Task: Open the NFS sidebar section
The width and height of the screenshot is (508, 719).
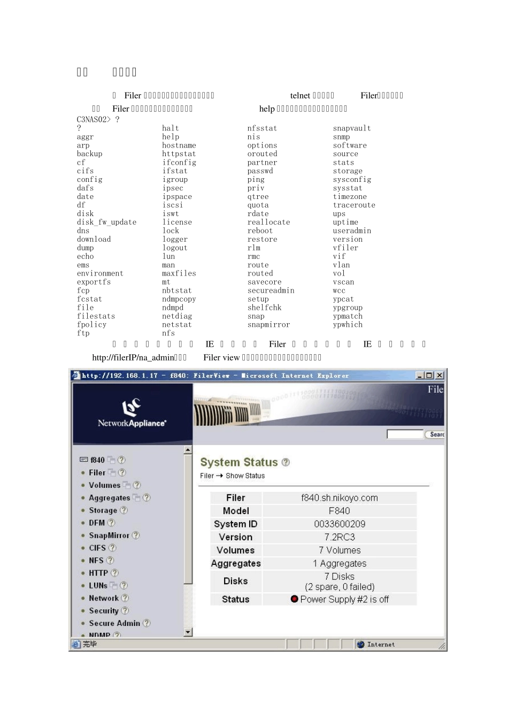Action: tap(96, 560)
